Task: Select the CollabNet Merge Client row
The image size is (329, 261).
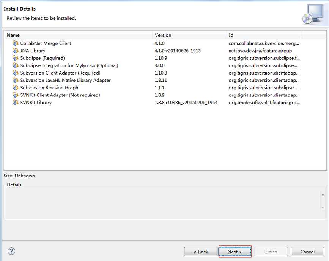Action: (x=165, y=43)
